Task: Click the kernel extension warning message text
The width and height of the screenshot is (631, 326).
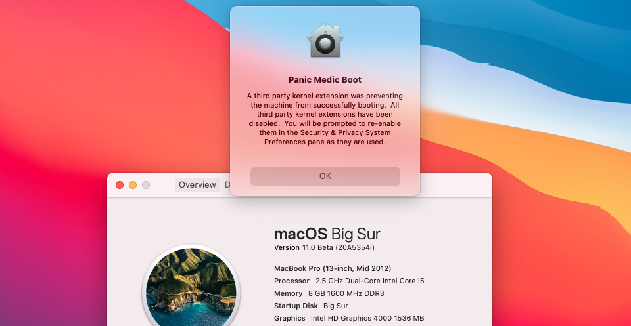Action: (325, 119)
